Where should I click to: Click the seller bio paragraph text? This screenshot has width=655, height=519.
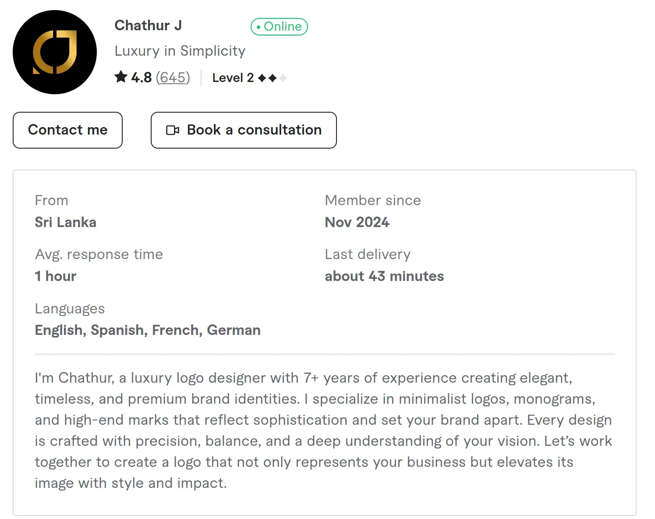click(323, 430)
